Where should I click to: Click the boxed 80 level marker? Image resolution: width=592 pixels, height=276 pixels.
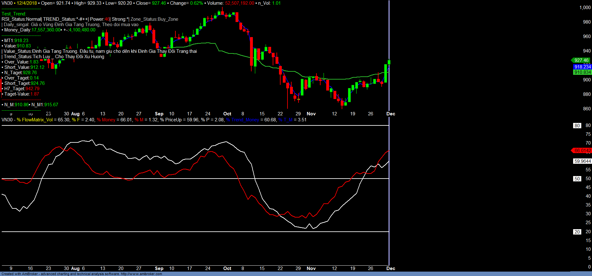click(x=577, y=126)
